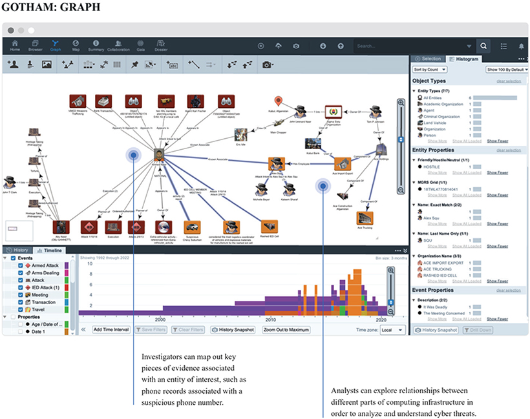530x419 pixels.
Task: Switch to the Selection tab
Action: click(x=428, y=59)
